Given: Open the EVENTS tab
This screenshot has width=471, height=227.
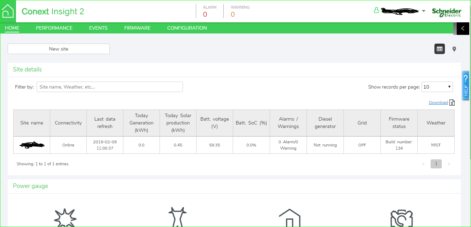Looking at the screenshot, I should [98, 28].
